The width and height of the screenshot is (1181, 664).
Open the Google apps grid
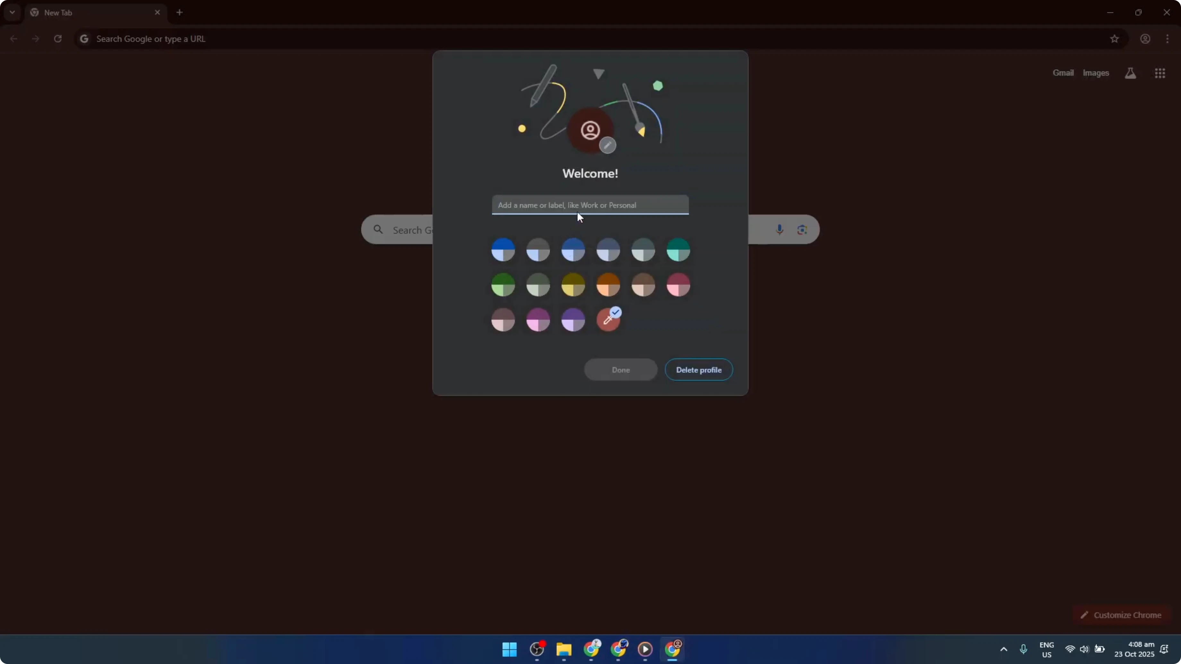(x=1160, y=73)
